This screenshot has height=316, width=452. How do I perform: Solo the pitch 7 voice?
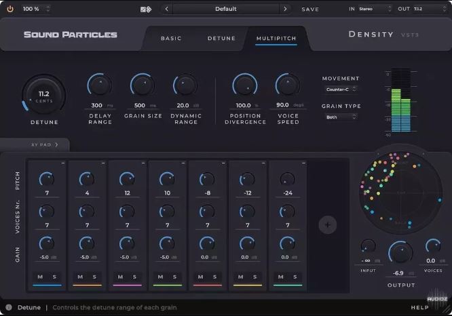click(54, 277)
